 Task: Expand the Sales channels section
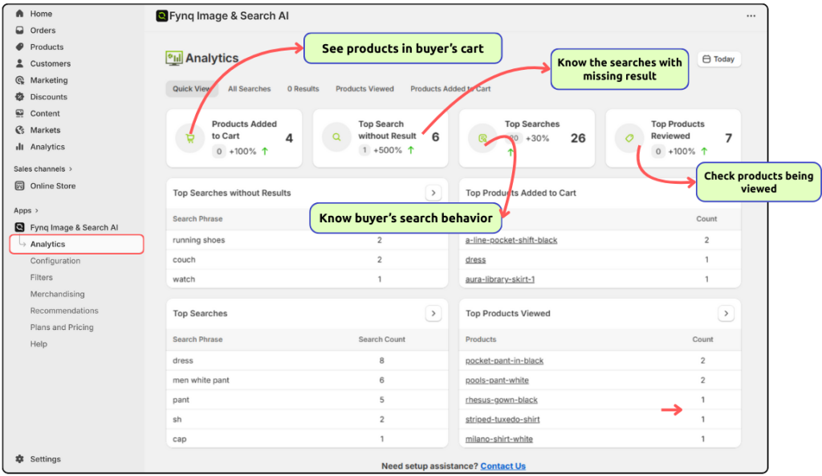point(43,169)
